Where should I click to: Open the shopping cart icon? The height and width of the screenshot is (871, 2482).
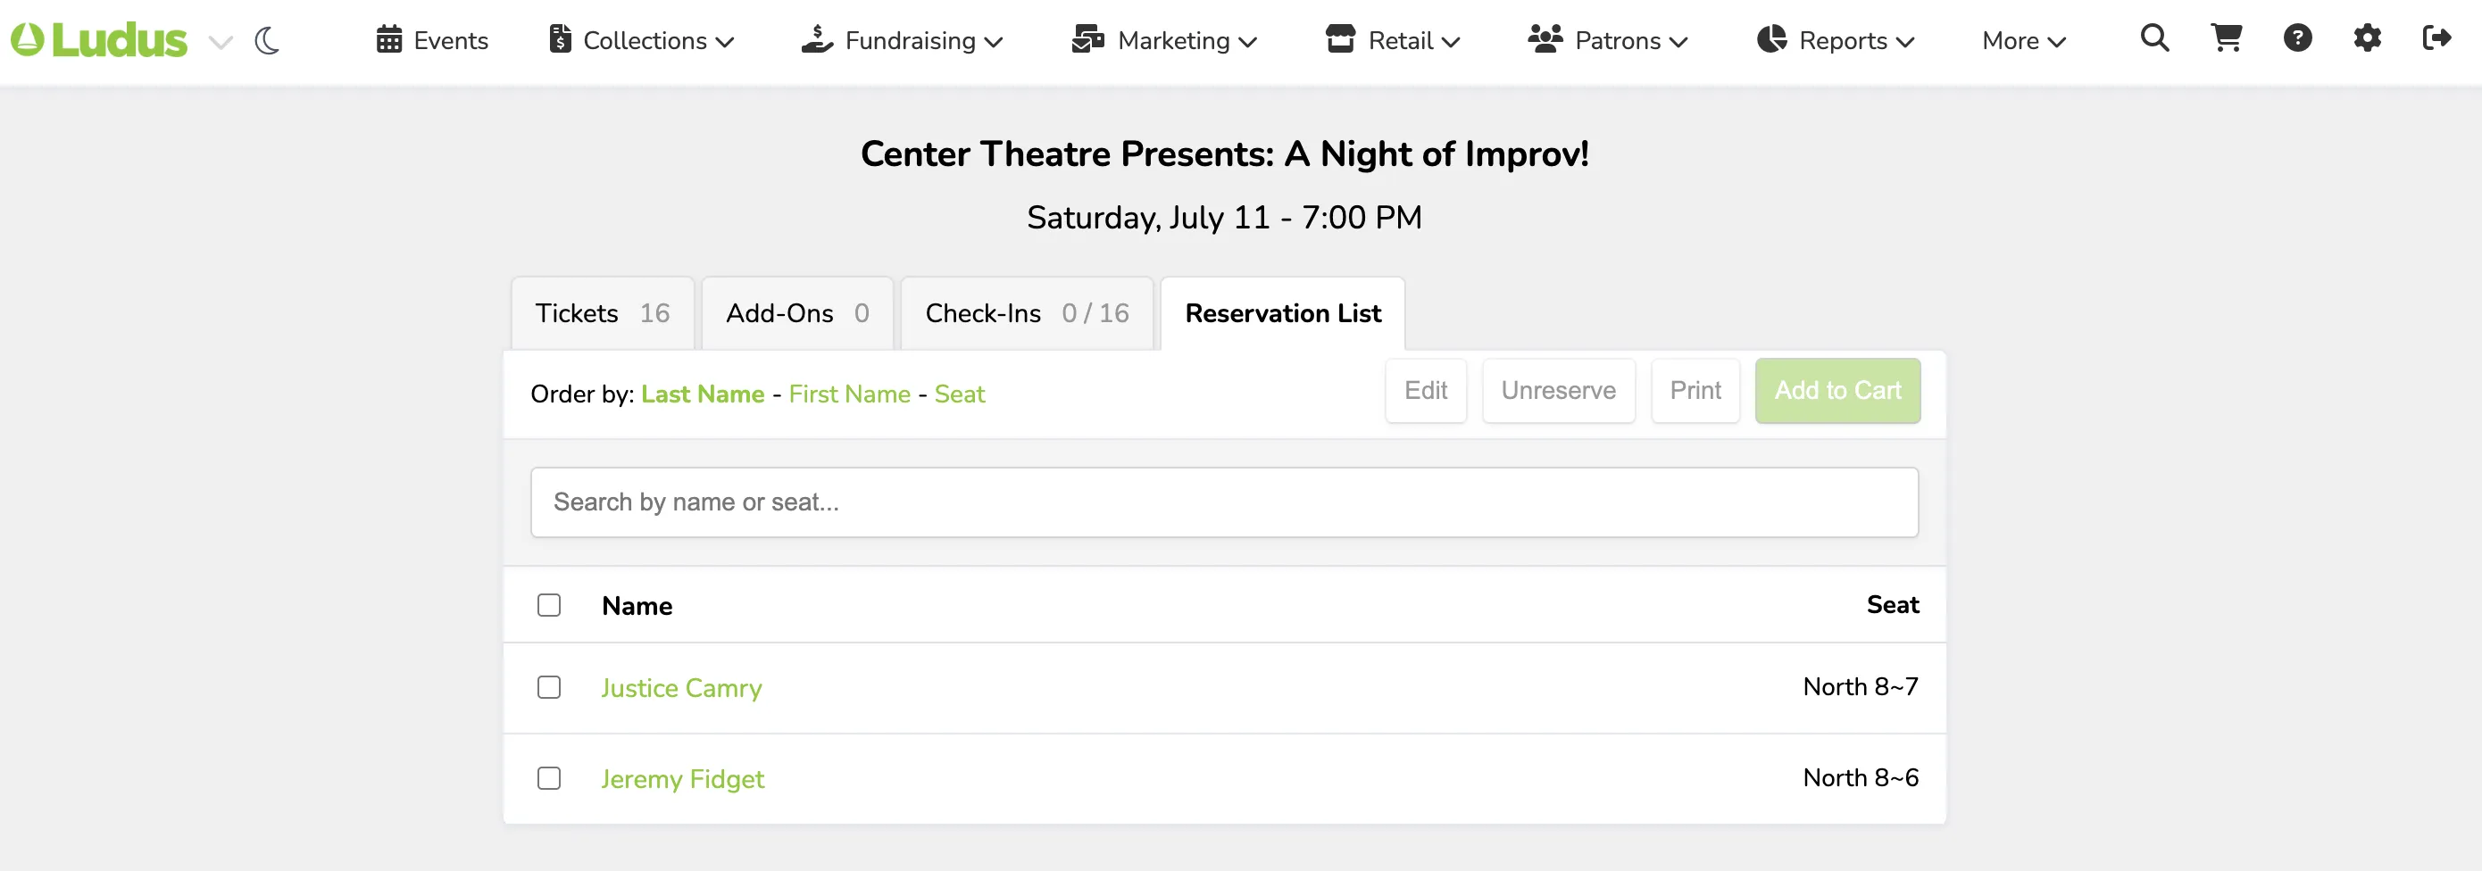(2227, 38)
